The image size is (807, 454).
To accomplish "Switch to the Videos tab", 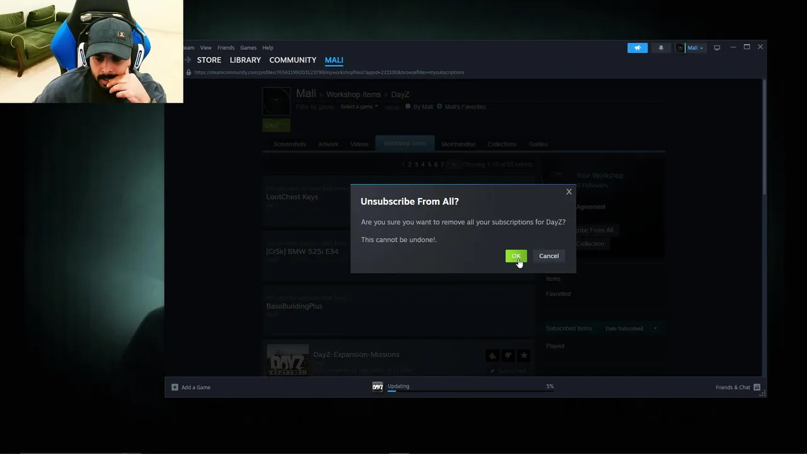I will 359,144.
